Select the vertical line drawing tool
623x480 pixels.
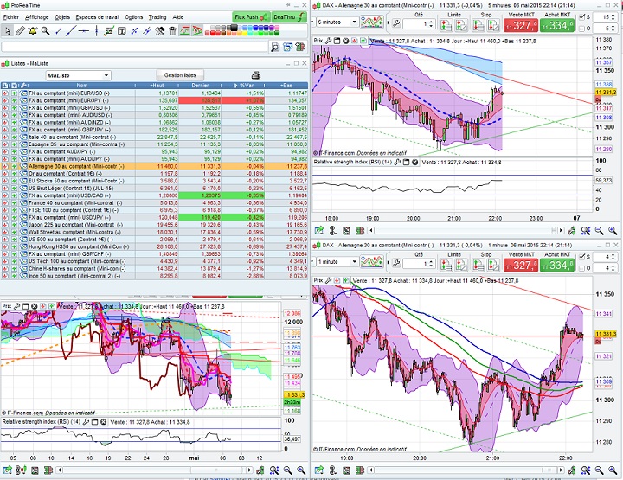(x=96, y=30)
